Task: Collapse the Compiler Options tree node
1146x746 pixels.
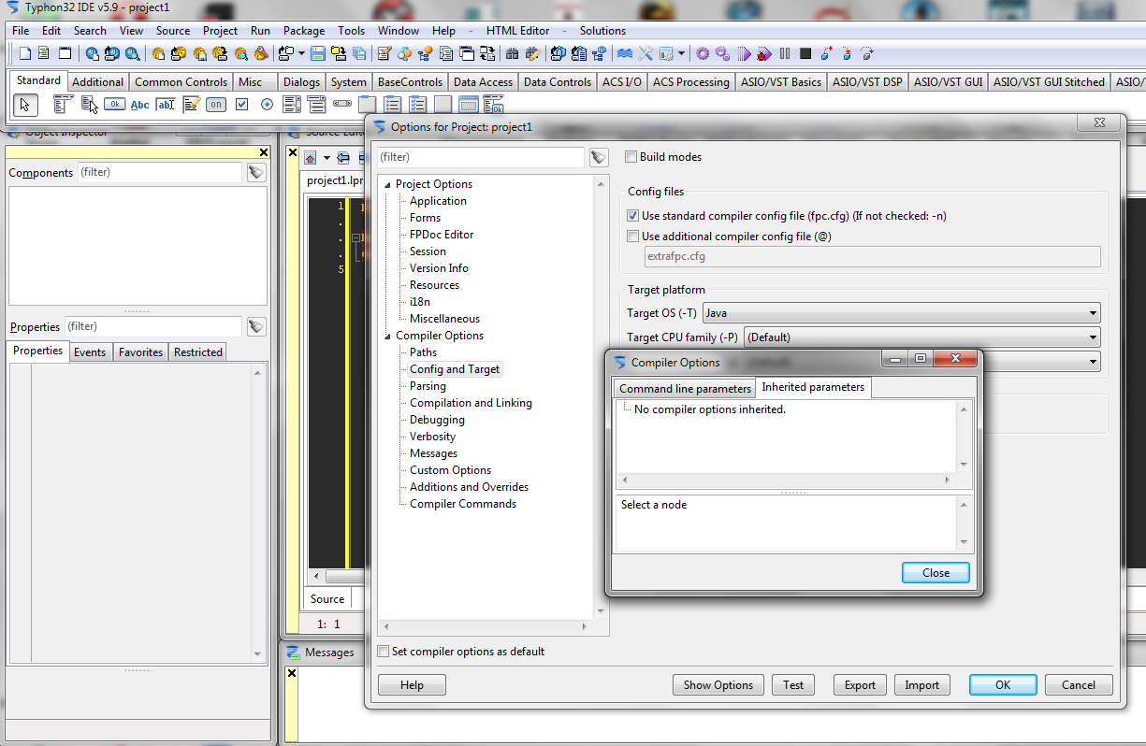Action: click(386, 336)
